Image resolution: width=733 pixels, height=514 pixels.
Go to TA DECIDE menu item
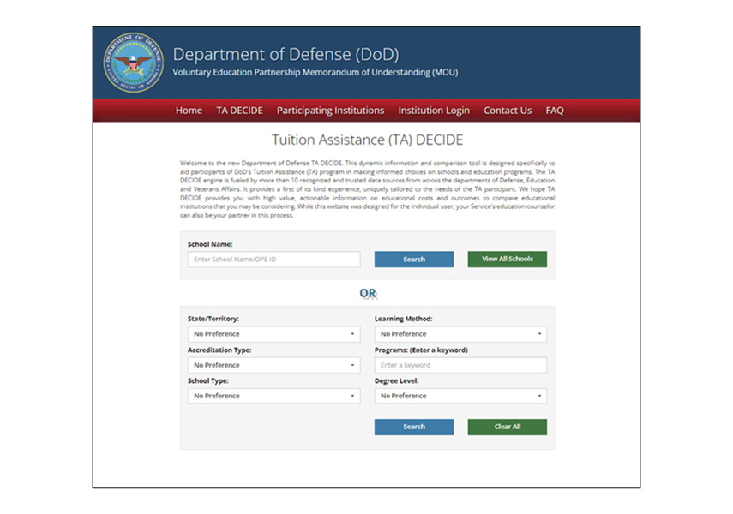(239, 111)
